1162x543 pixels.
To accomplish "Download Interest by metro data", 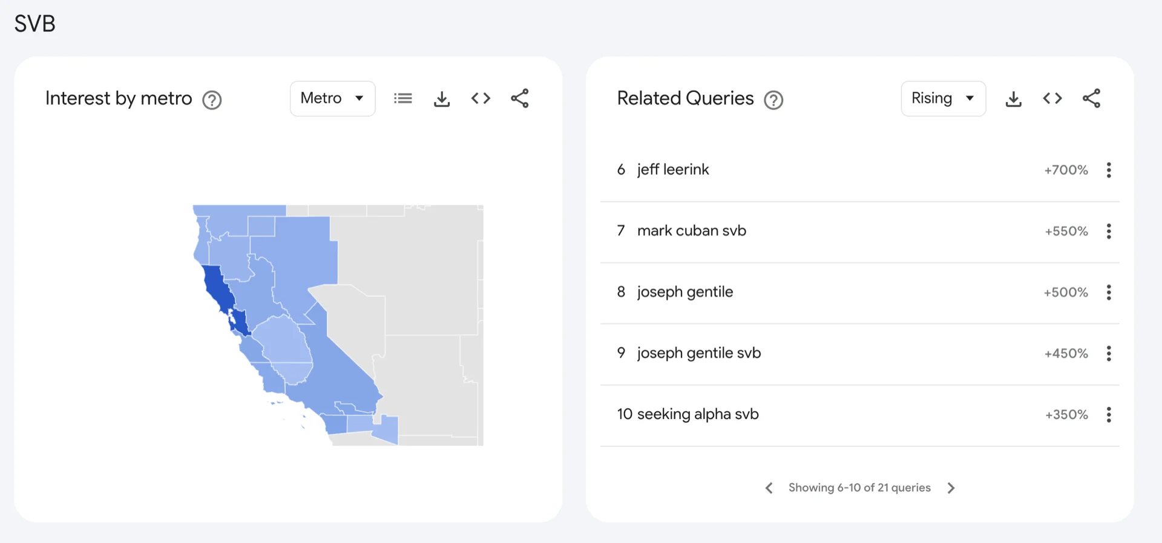I will coord(442,99).
